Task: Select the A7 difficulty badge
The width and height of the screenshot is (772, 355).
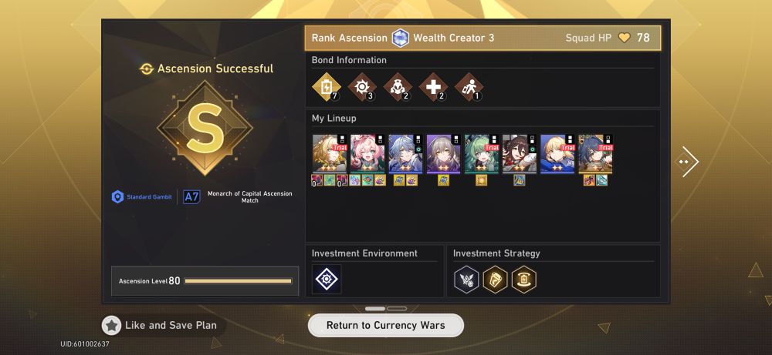Action: click(191, 197)
